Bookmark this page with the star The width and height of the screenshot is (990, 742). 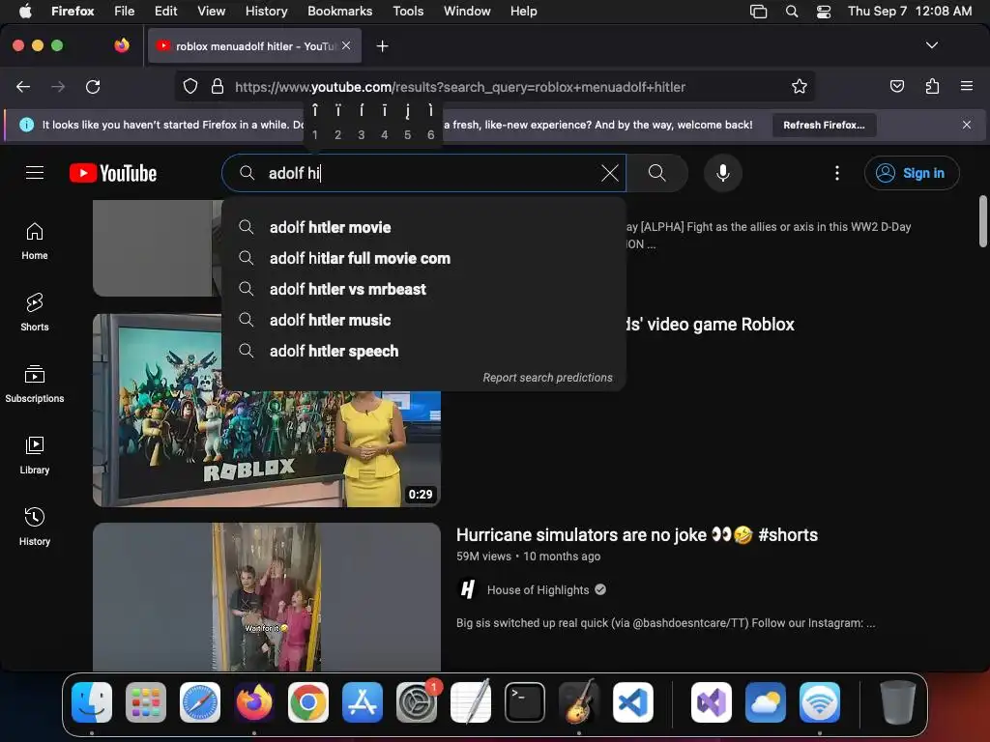point(800,86)
